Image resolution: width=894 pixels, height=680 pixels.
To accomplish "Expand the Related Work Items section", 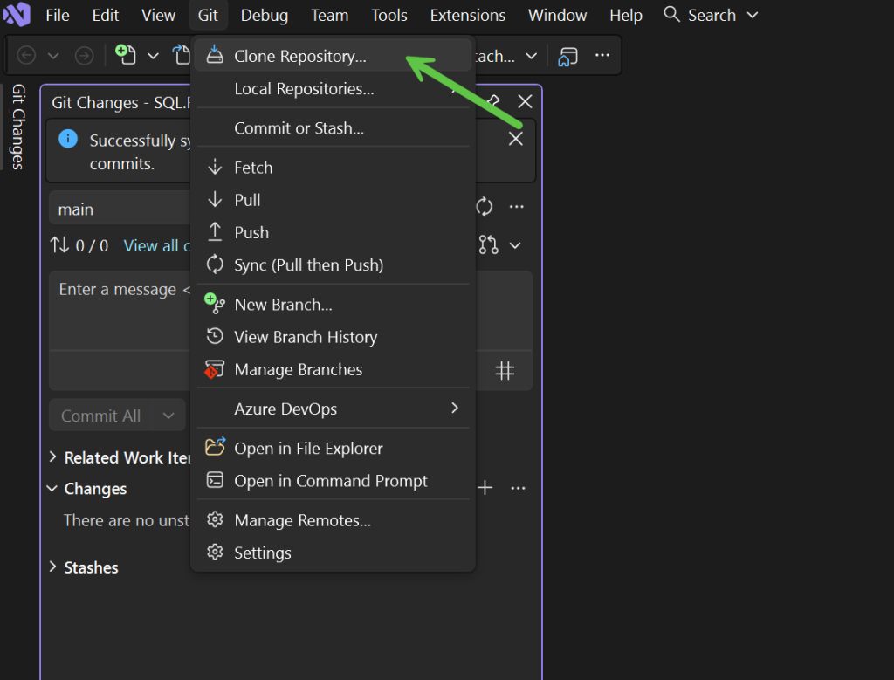I will 52,457.
